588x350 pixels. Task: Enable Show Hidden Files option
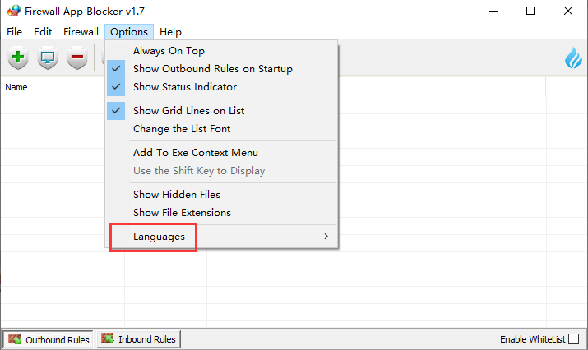pos(221,195)
